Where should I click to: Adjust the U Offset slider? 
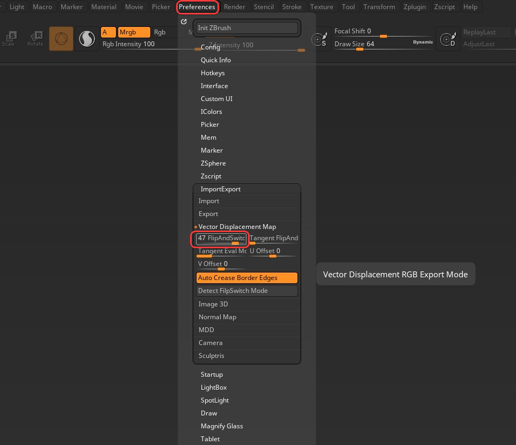[273, 252]
